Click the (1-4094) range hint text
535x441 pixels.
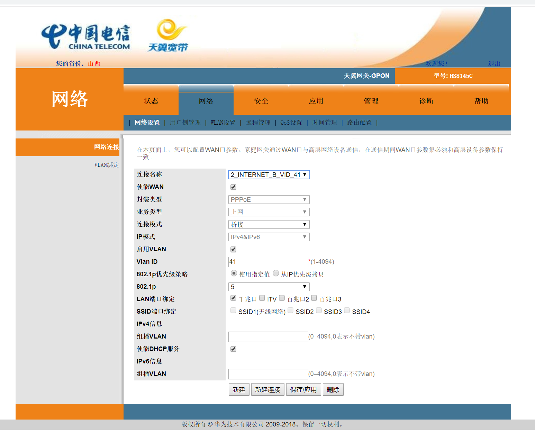coord(322,262)
